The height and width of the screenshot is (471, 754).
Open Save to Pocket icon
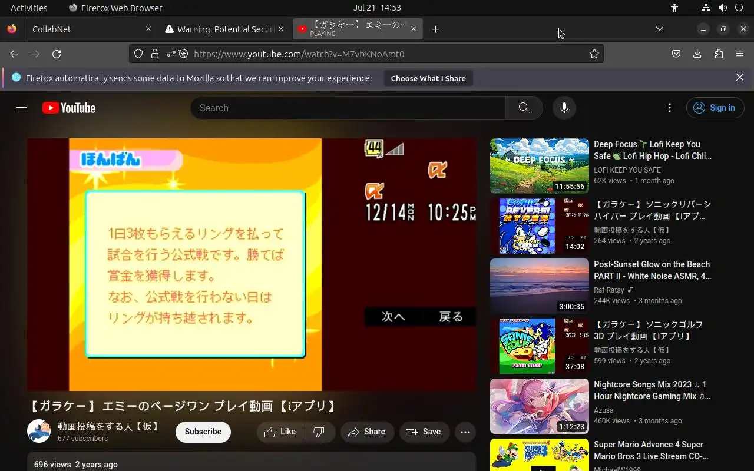click(676, 54)
